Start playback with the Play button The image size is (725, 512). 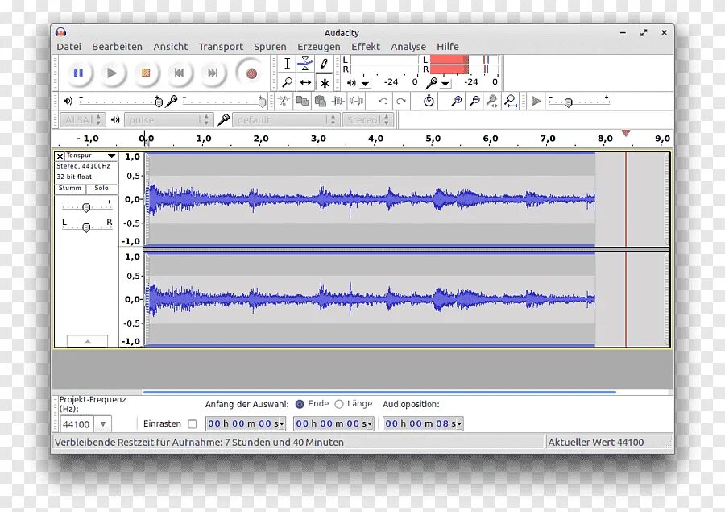click(111, 73)
